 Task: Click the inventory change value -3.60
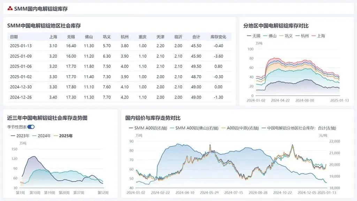[x=218, y=56]
